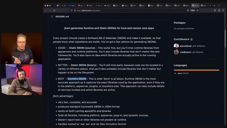Toggle reader view icon in address bar
The height and width of the screenshot is (128, 227).
[188, 10]
